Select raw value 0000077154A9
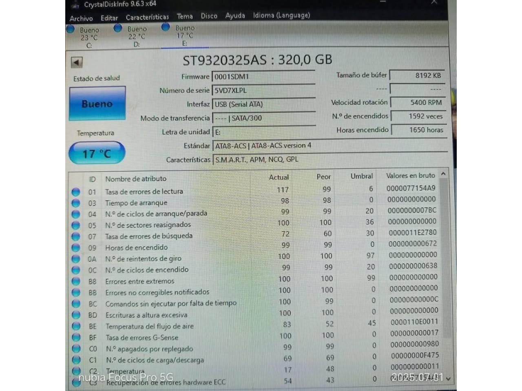 pyautogui.click(x=411, y=188)
